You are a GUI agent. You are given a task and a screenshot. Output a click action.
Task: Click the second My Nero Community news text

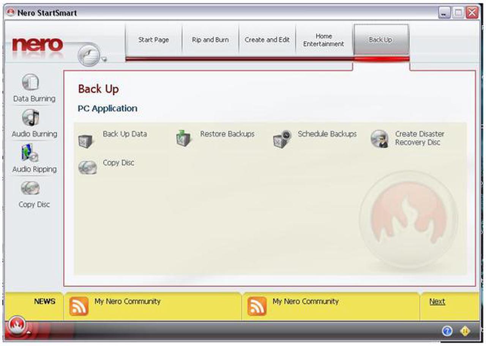pos(305,302)
